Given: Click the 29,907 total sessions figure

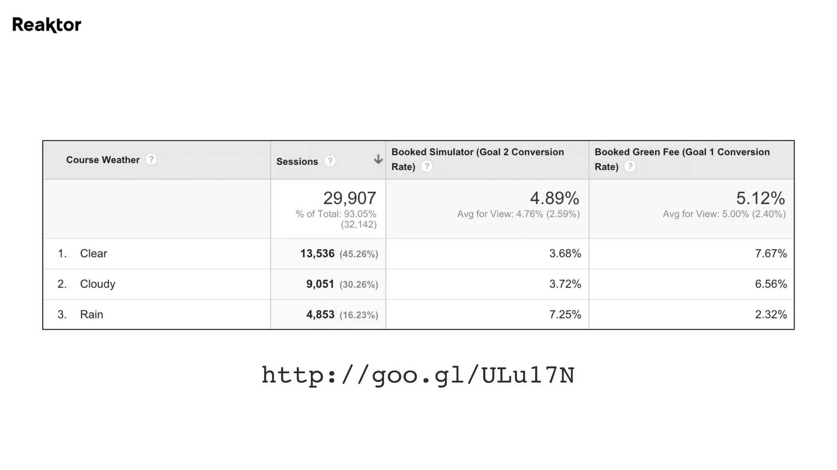Looking at the screenshot, I should coord(350,198).
